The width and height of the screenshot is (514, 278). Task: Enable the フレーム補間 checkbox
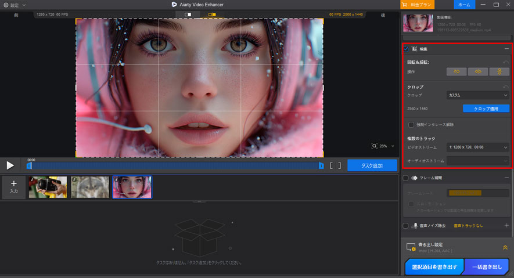[405, 178]
